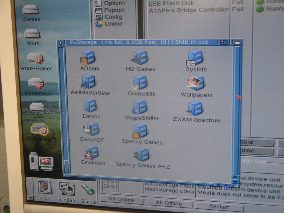Click the ExStorage window depth gadget
The width and height of the screenshot is (284, 213).
pos(236,42)
